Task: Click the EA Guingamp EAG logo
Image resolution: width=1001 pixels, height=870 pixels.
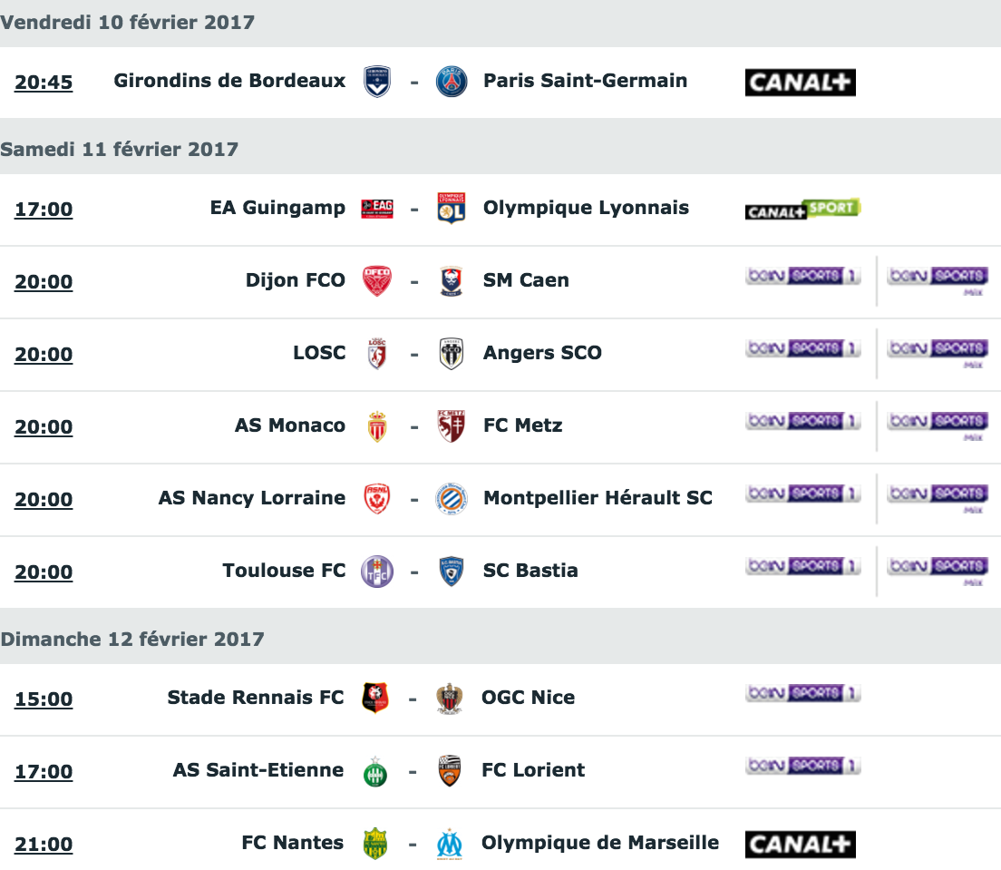Action: tap(377, 209)
